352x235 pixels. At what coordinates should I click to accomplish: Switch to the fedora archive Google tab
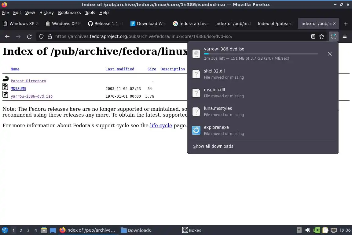pyautogui.click(x=191, y=24)
